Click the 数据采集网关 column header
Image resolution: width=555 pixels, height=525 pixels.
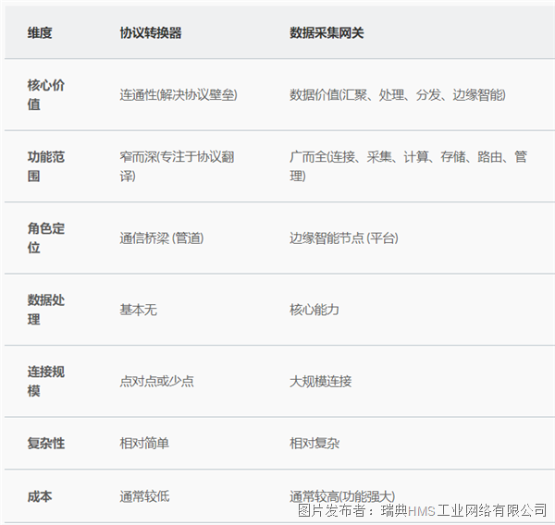327,33
